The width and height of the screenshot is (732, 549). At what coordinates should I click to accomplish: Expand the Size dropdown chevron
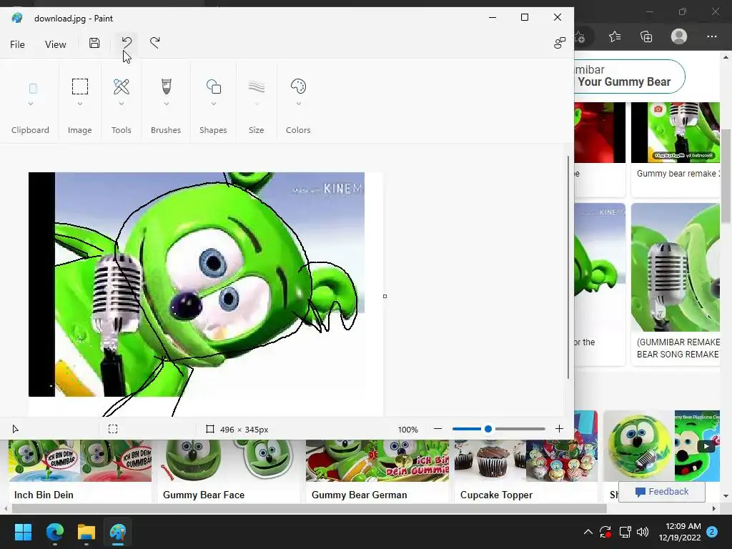click(257, 104)
